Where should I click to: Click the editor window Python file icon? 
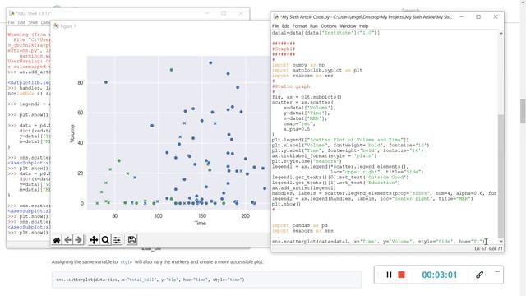pyautogui.click(x=276, y=16)
